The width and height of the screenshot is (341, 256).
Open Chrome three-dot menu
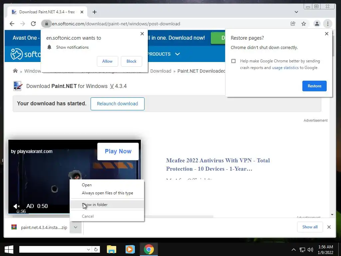pyautogui.click(x=328, y=24)
